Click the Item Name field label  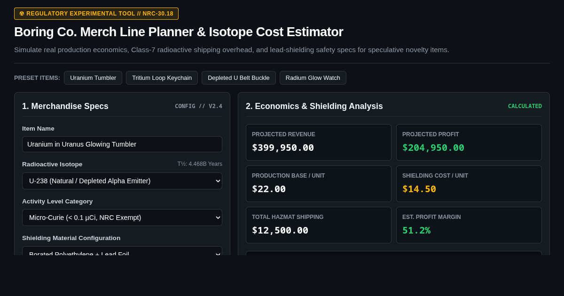38,128
